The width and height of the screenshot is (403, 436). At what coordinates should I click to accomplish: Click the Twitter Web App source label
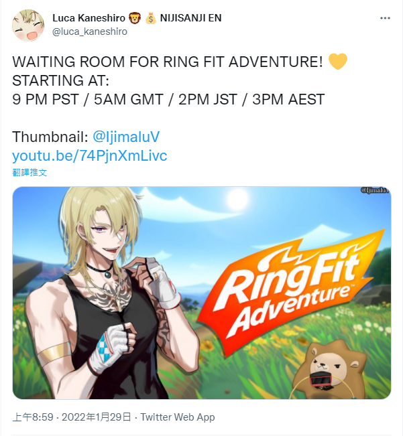[178, 417]
